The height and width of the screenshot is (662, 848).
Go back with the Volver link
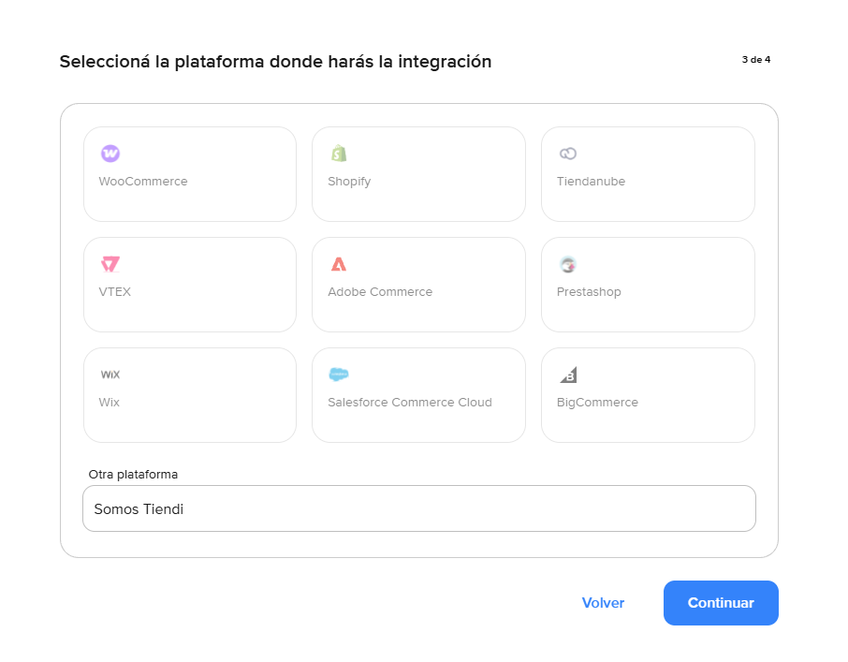[603, 603]
